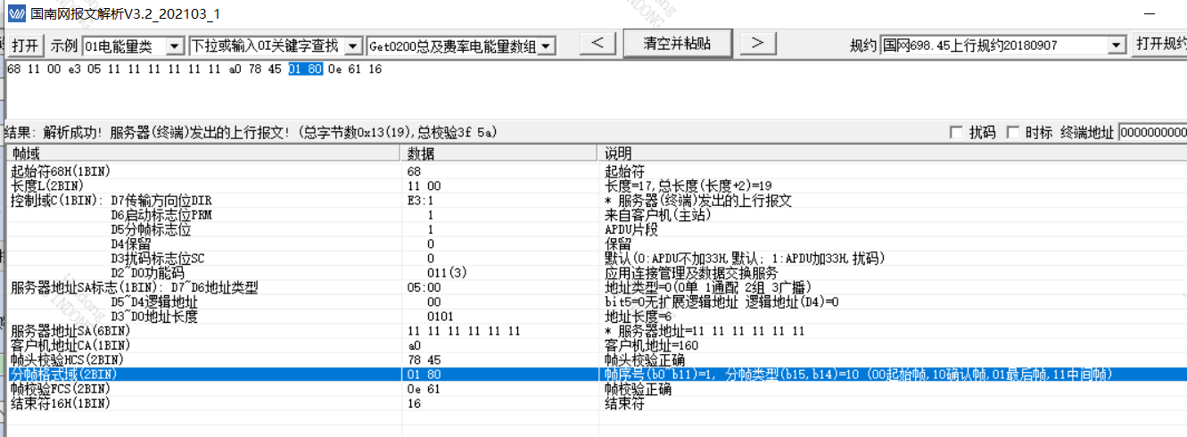Click the data value 0e 61
Viewport: 1187px width, 437px height.
coord(424,389)
